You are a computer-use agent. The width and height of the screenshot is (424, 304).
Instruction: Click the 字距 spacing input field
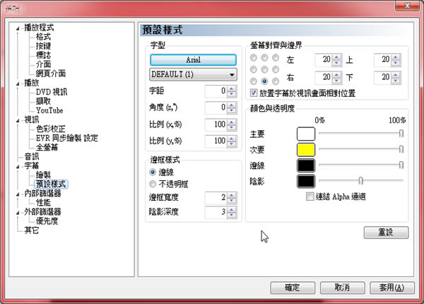[213, 90]
